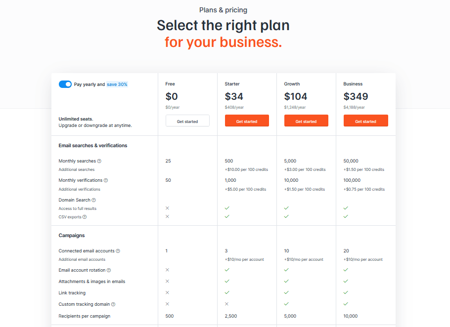Get started with the Starter plan
This screenshot has width=450, height=327.
[x=247, y=121]
